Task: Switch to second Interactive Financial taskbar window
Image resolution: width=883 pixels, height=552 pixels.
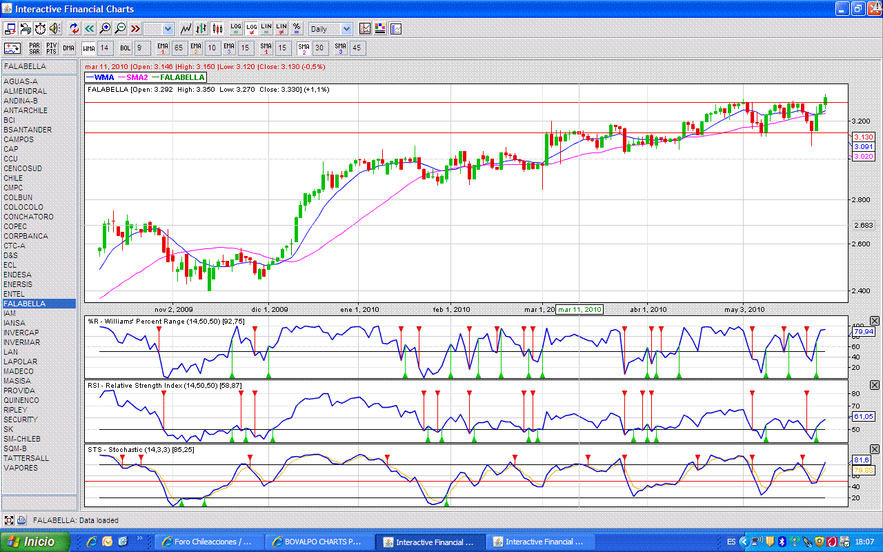Action: pyautogui.click(x=539, y=542)
